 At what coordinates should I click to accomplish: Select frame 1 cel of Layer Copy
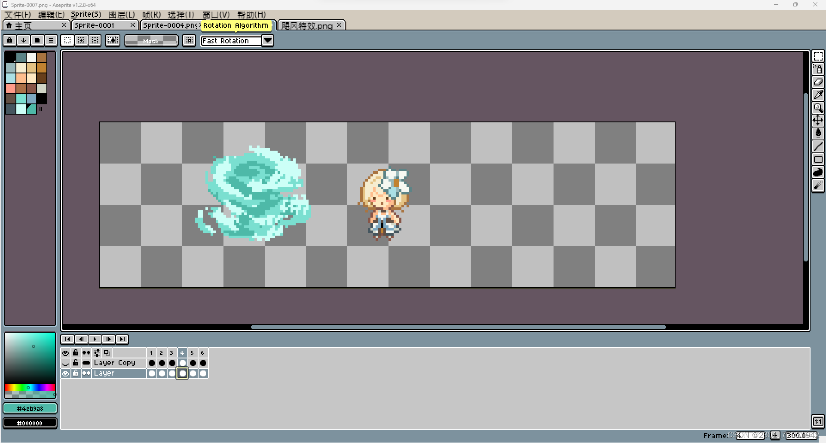(x=151, y=363)
